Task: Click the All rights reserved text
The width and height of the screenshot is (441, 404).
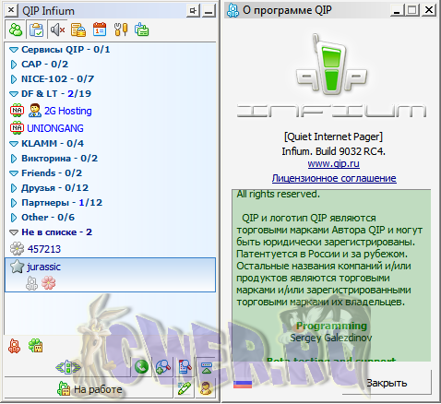Action: (279, 195)
